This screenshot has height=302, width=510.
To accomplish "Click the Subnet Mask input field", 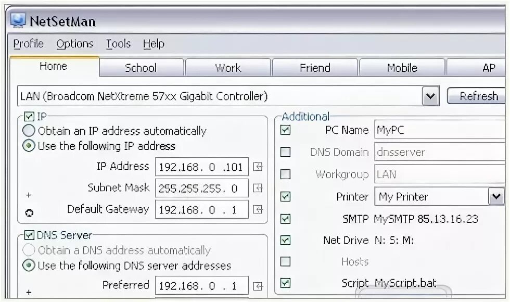I will pos(202,188).
